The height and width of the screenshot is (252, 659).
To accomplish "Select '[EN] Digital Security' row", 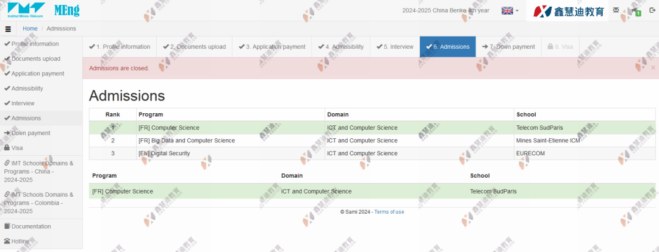I will pyautogui.click(x=164, y=153).
